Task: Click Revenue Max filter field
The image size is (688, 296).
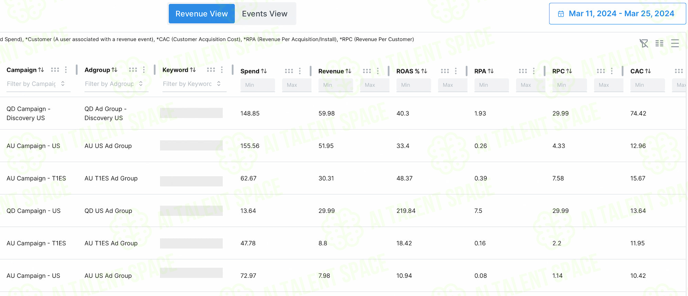Action: tap(375, 85)
